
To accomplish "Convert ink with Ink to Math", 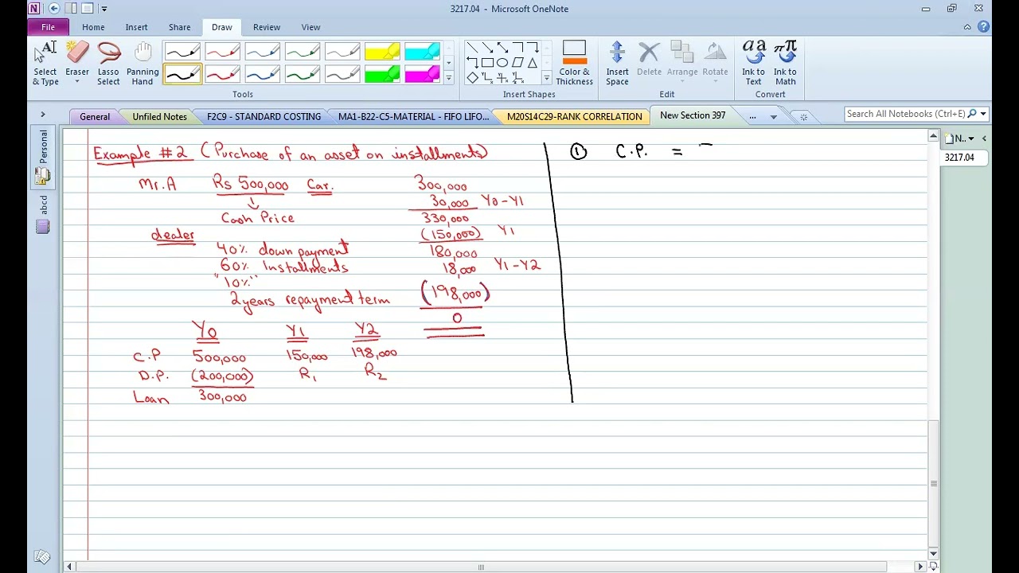I will tap(785, 63).
